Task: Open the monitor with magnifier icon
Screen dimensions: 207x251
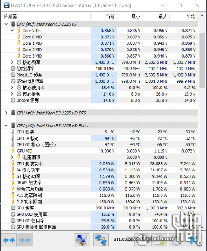Action: (82, 240)
